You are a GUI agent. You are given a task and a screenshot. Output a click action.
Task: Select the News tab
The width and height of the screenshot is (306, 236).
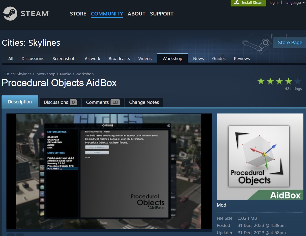tap(199, 59)
